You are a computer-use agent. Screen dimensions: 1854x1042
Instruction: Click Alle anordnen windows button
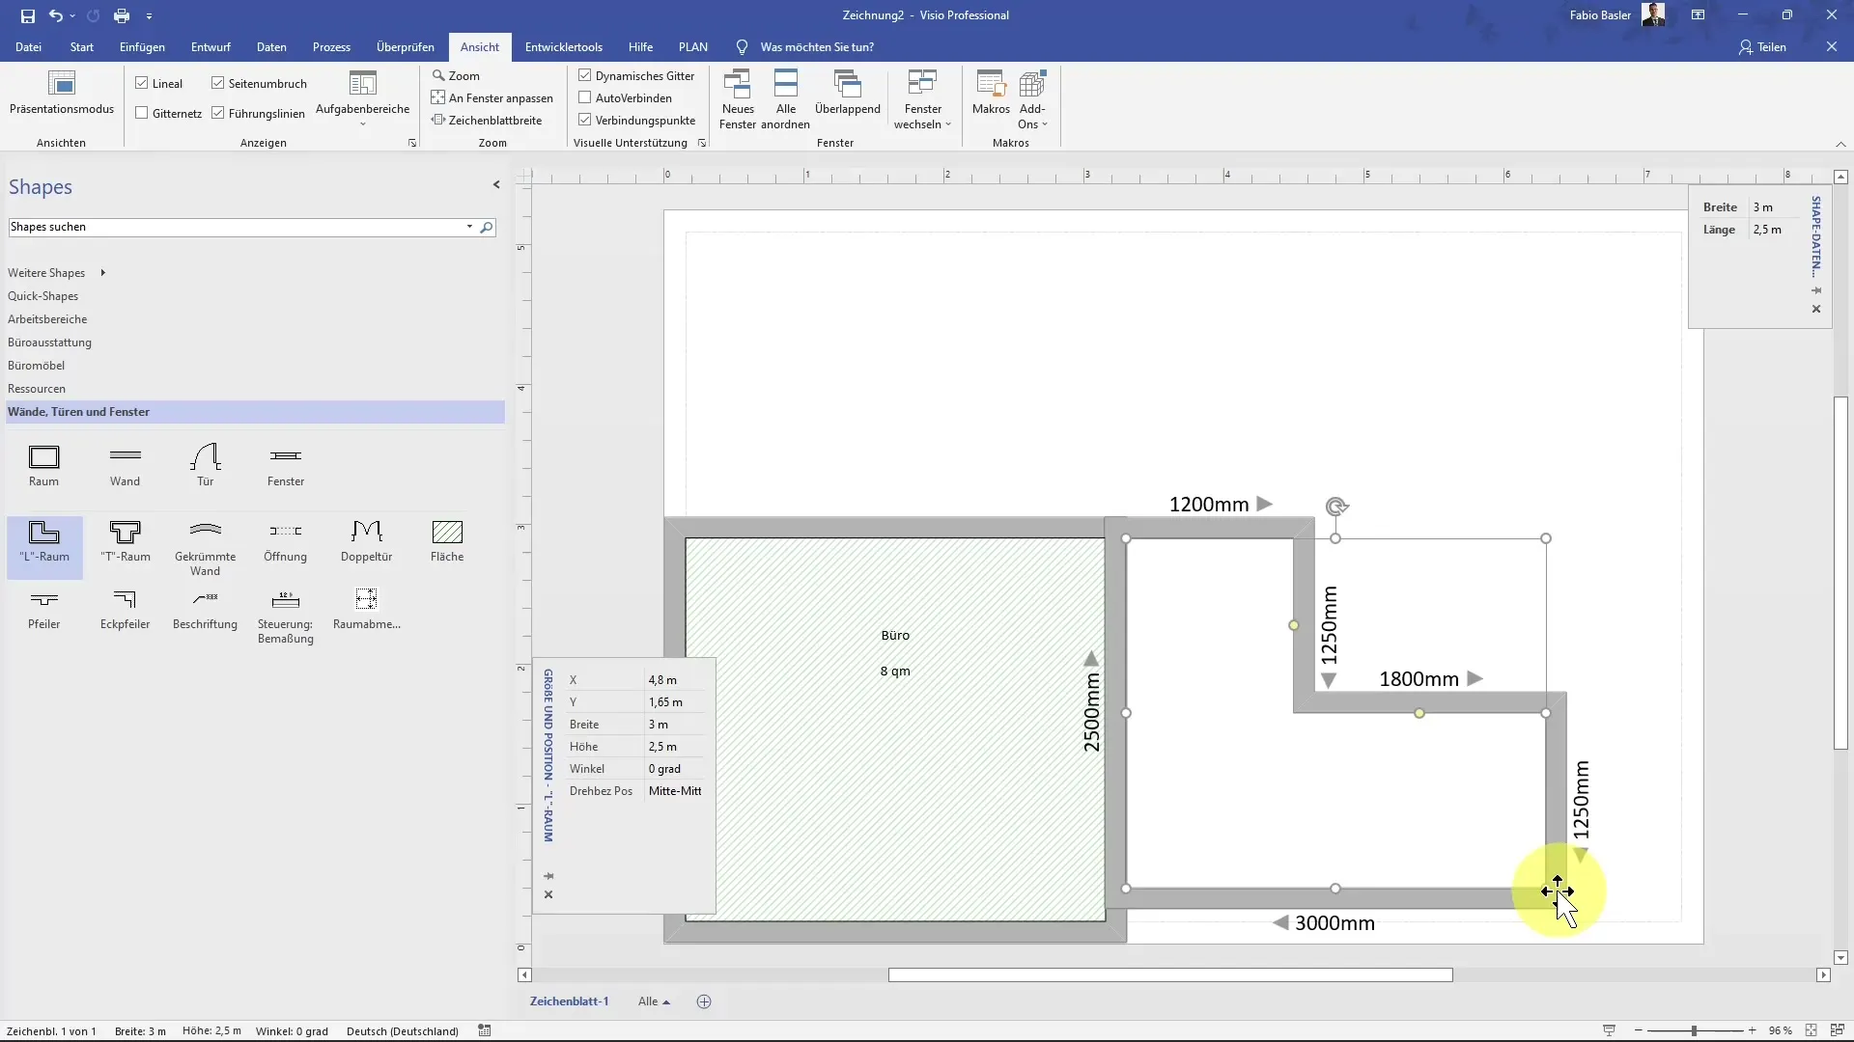pyautogui.click(x=785, y=99)
